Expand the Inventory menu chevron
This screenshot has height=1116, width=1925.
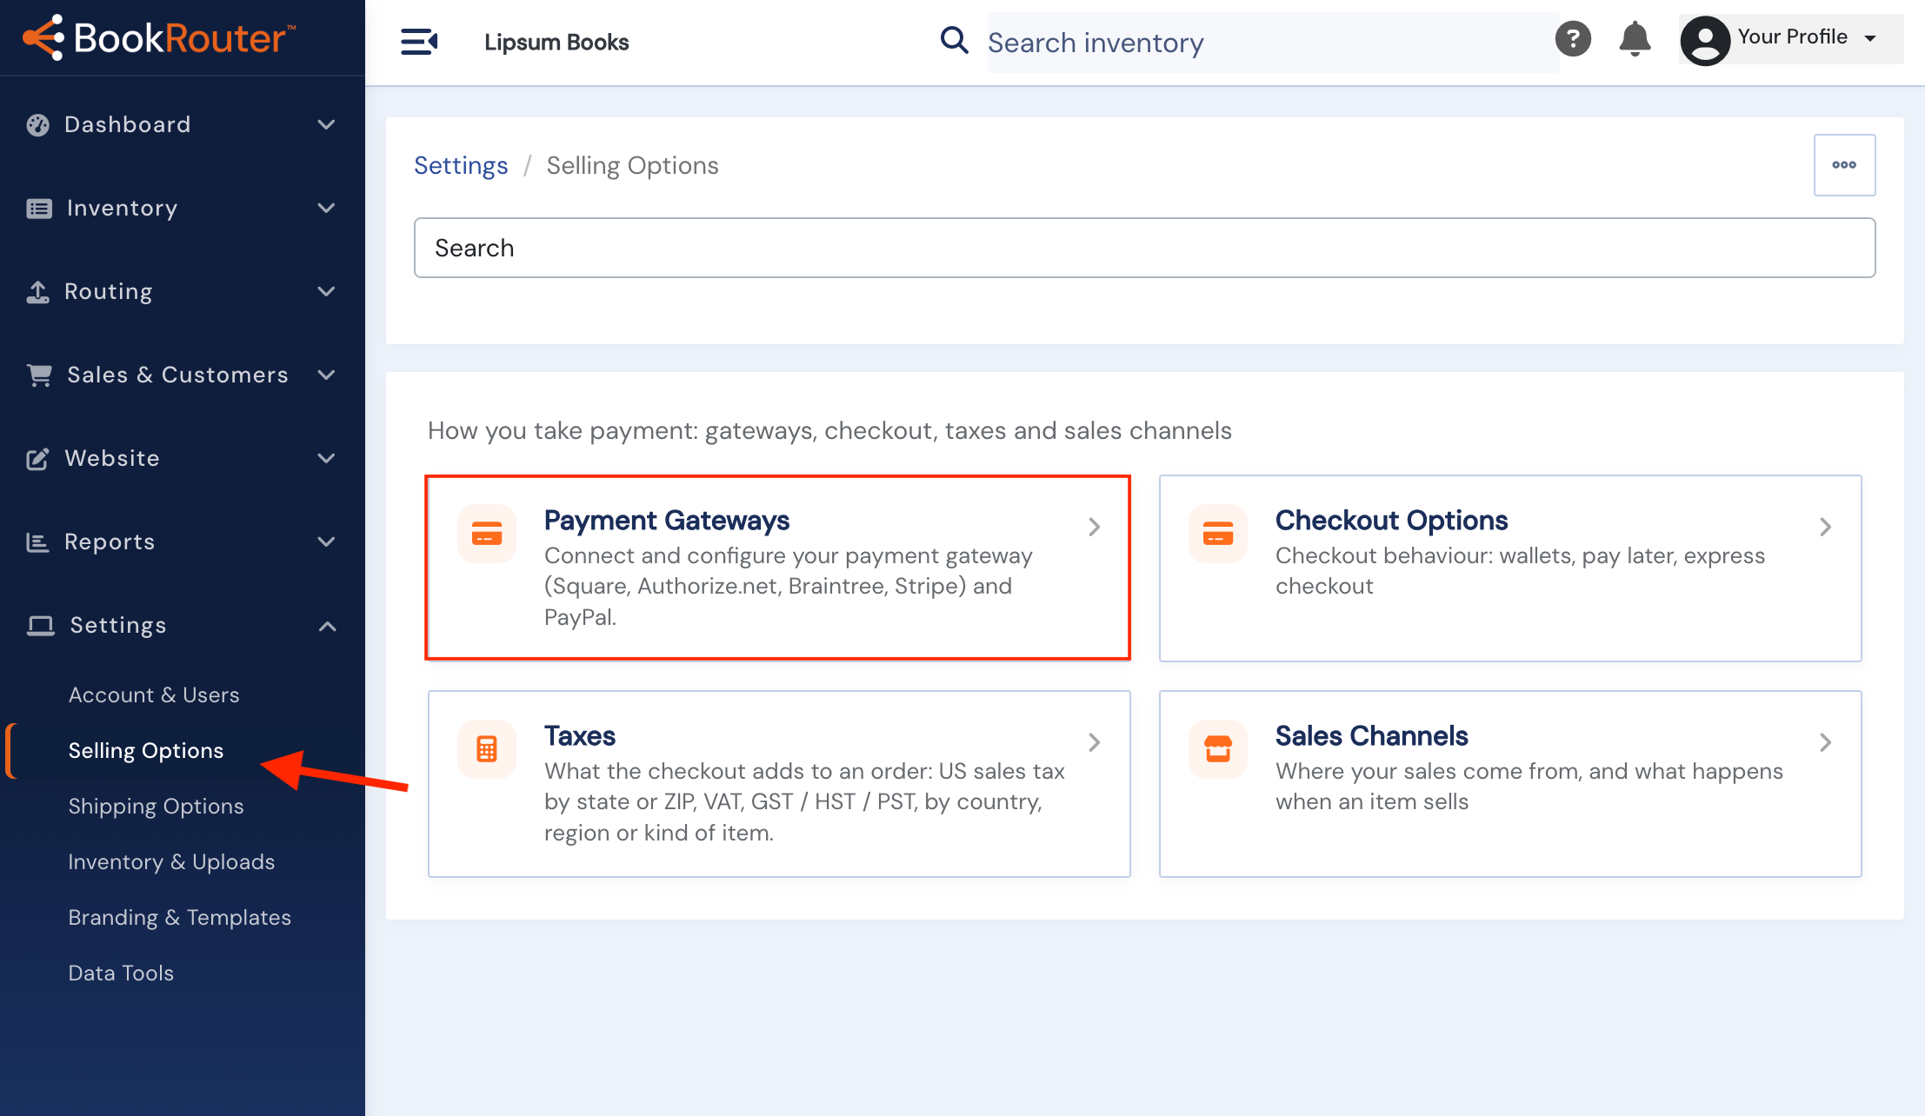[x=326, y=209]
